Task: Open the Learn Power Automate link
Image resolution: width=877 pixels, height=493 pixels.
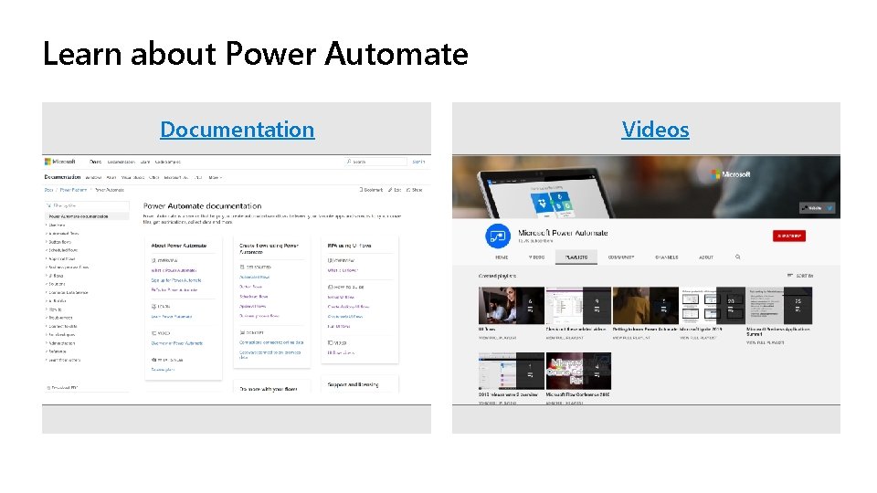Action: pyautogui.click(x=172, y=317)
